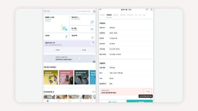Open the 원·투룸 category card
Screen dimensions: 198x111
(x=83, y=29)
